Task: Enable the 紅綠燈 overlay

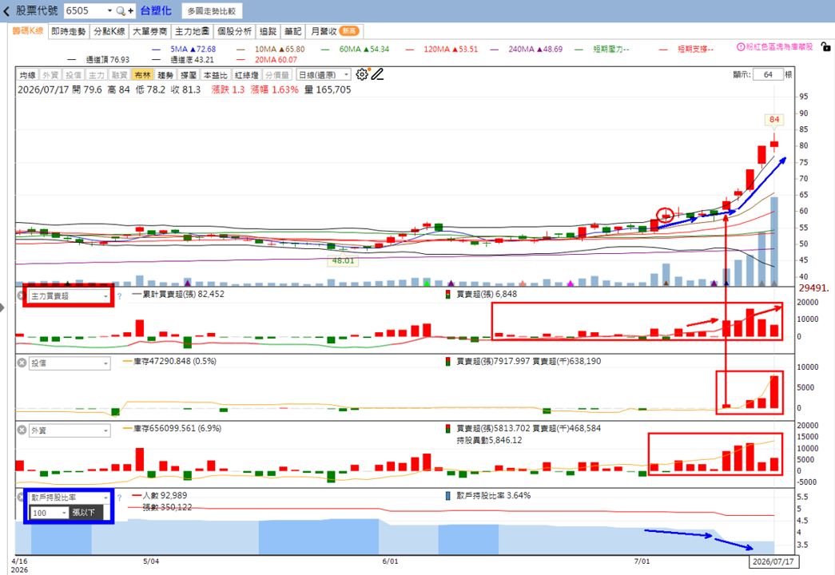Action: [247, 75]
